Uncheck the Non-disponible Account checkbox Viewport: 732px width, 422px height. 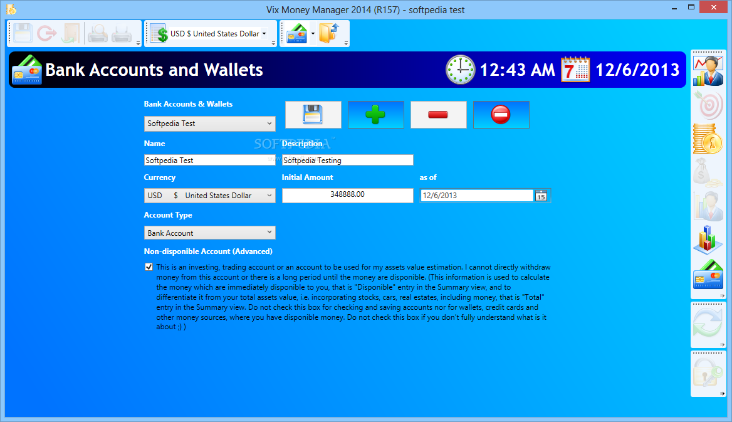click(149, 267)
